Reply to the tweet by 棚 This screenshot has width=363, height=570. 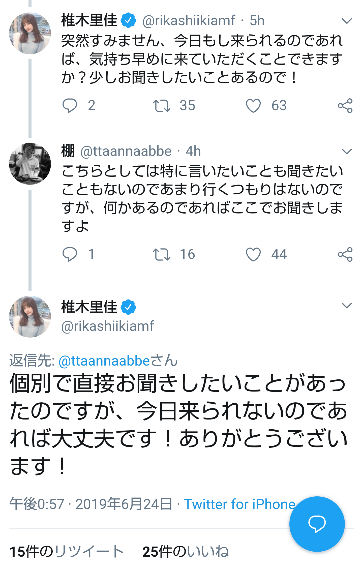pyautogui.click(x=70, y=254)
